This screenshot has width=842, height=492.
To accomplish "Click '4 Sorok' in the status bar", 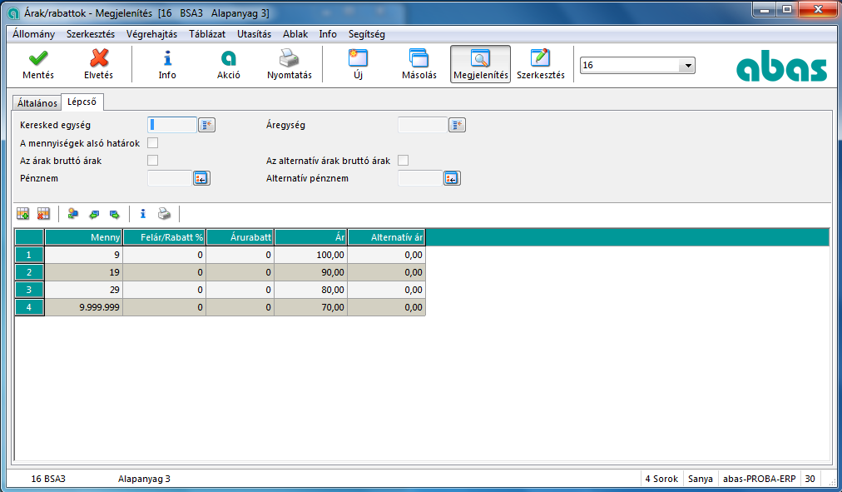I will tap(661, 479).
